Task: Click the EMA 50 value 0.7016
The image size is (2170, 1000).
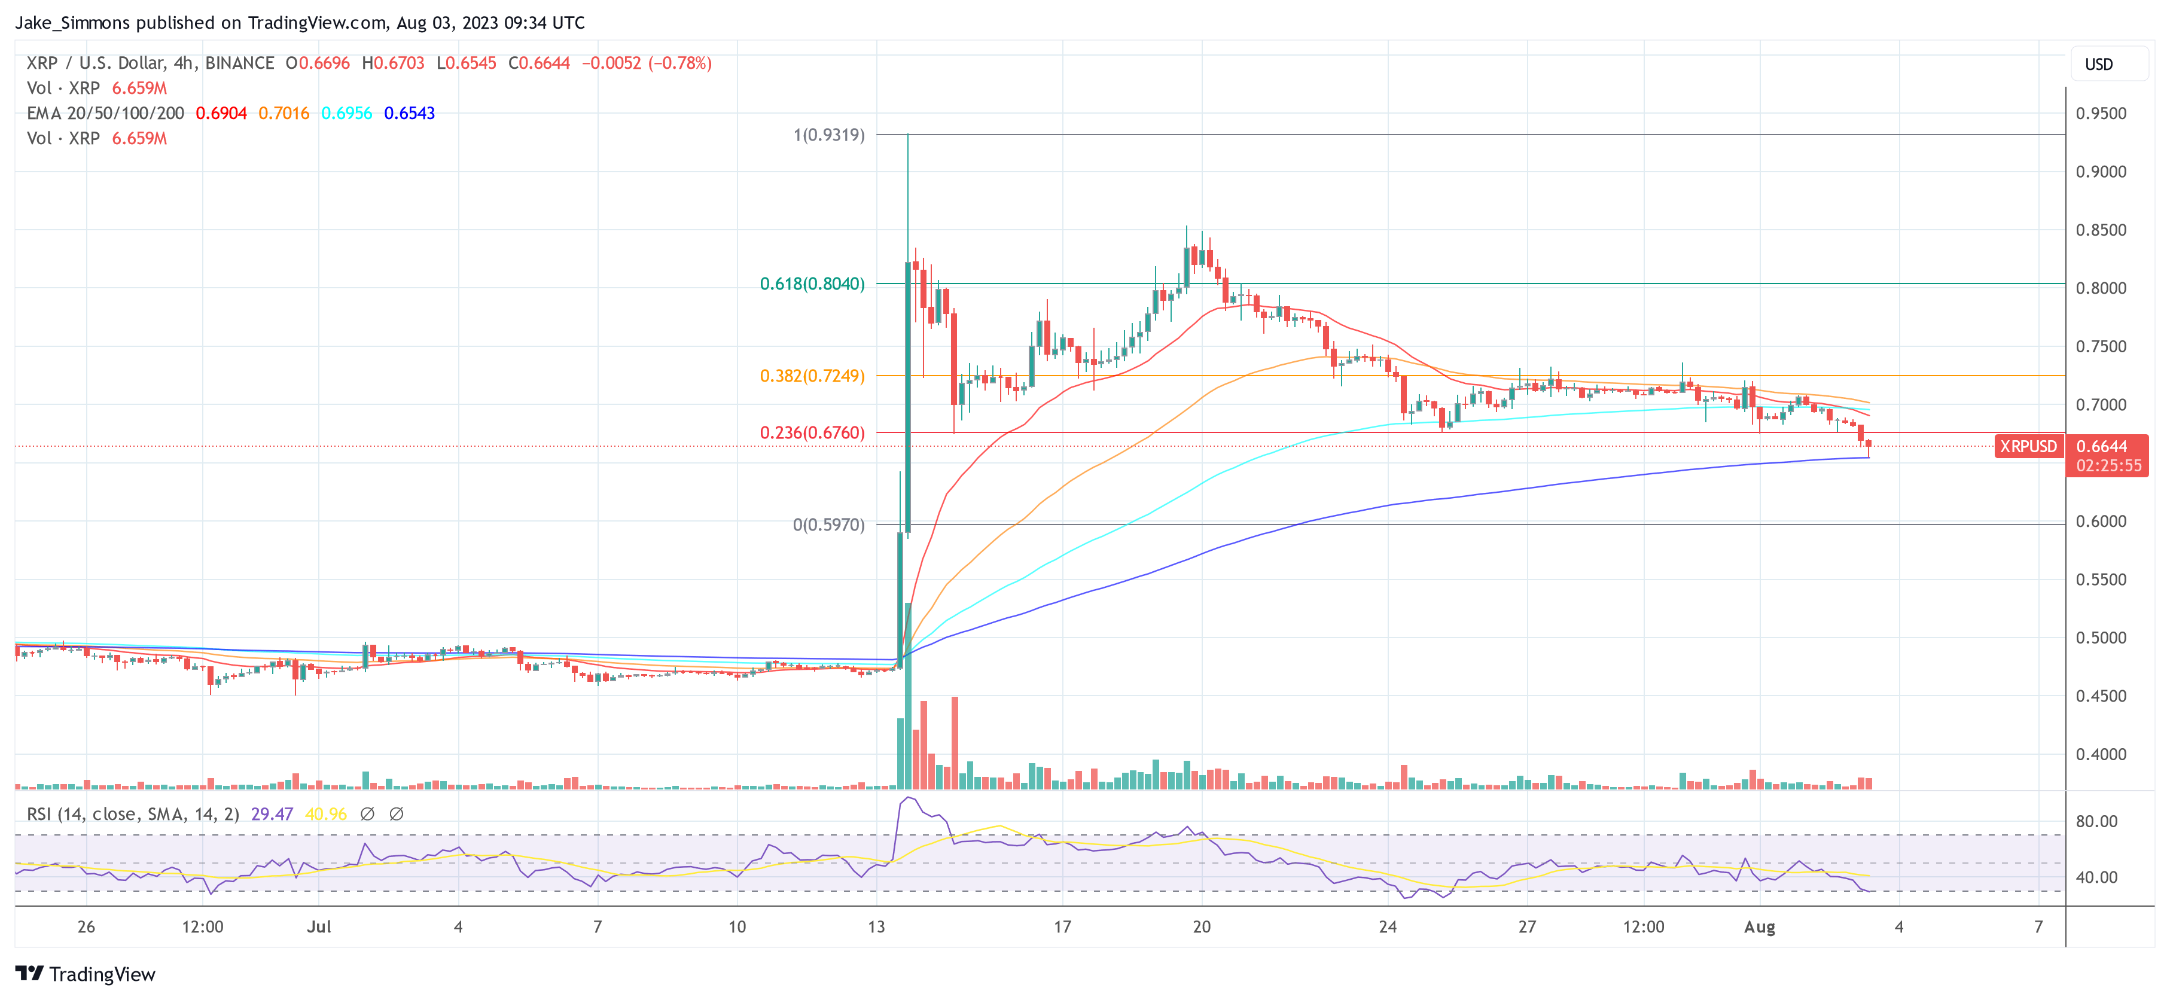Action: (284, 113)
